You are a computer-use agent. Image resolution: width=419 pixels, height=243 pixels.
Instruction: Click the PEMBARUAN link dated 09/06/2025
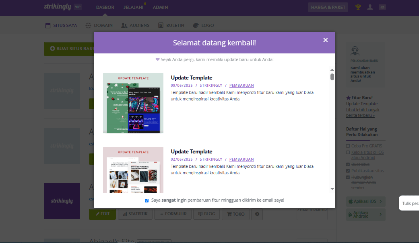click(x=241, y=86)
